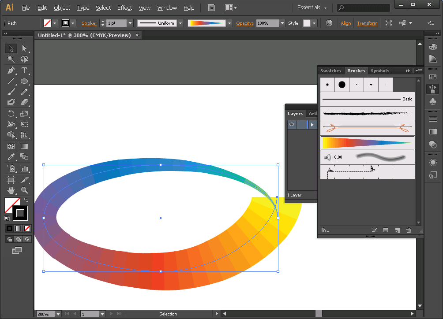
Task: Select the Direct Selection tool
Action: [x=24, y=48]
